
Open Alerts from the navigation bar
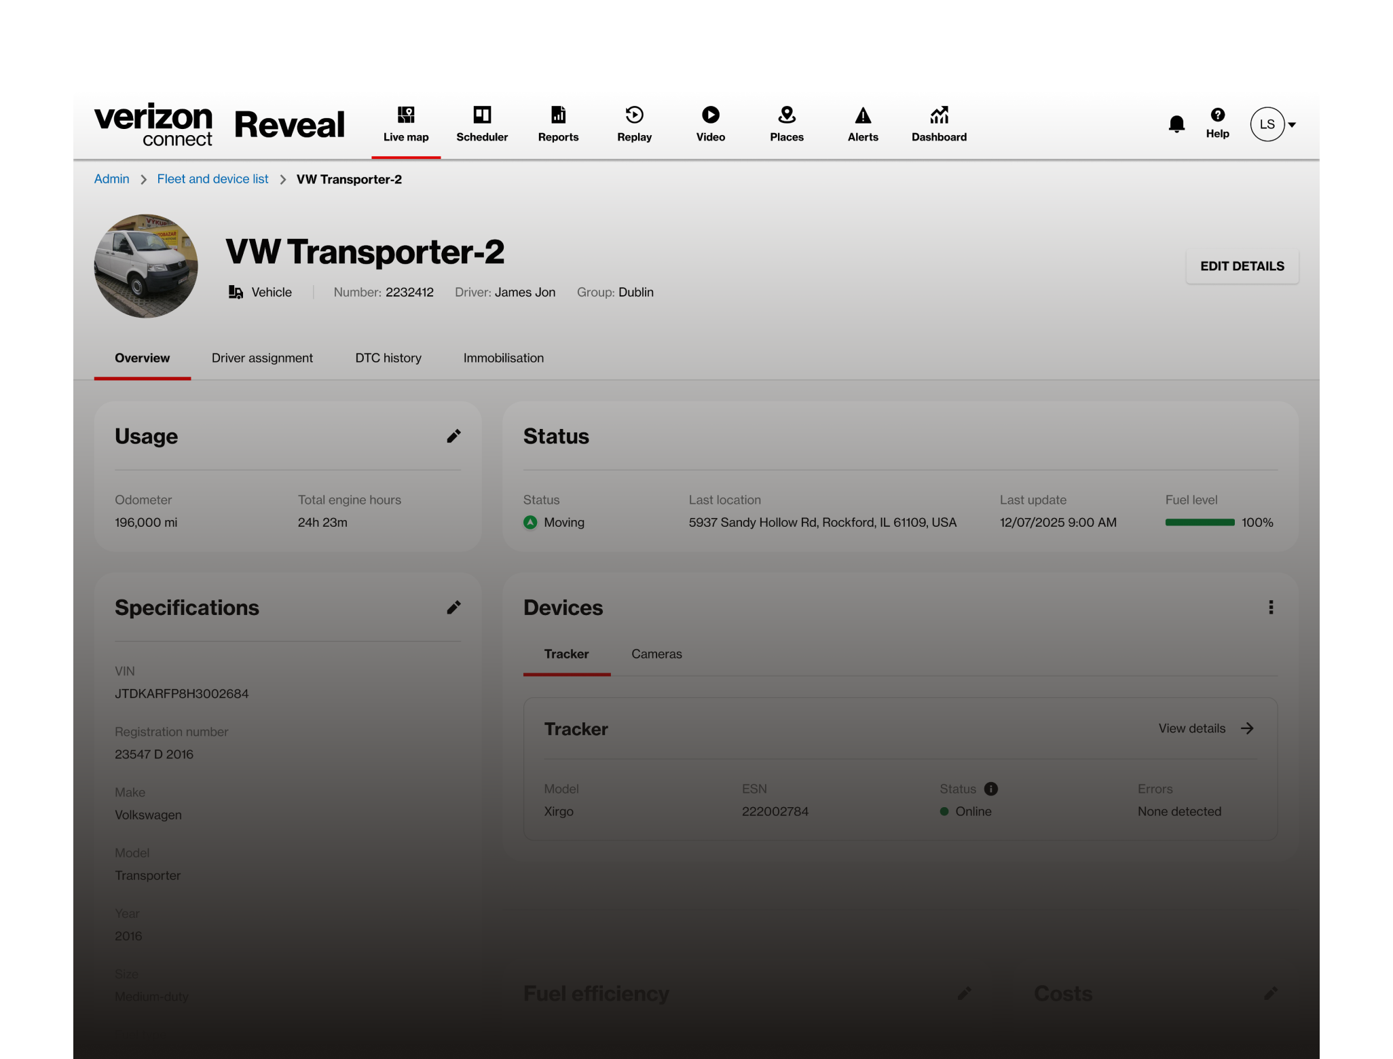tap(863, 124)
